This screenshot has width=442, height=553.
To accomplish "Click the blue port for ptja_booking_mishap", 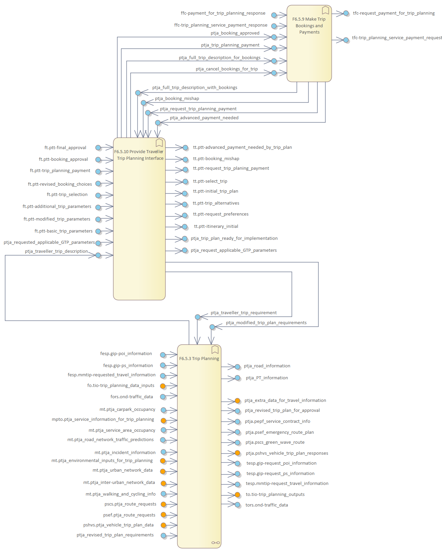I will pos(144,103).
